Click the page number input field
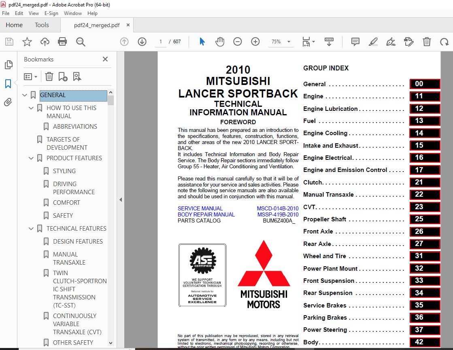 (x=160, y=42)
